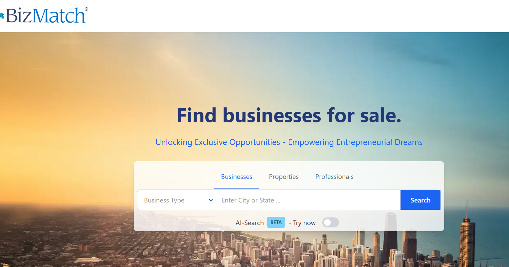
Task: Click the blue star icon beside BizMatch
Action: click(2, 15)
